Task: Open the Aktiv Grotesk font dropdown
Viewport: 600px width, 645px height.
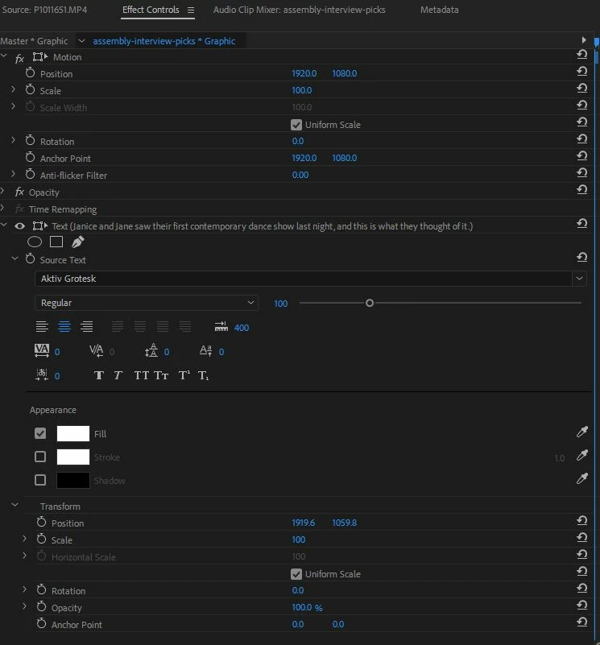Action: 579,279
